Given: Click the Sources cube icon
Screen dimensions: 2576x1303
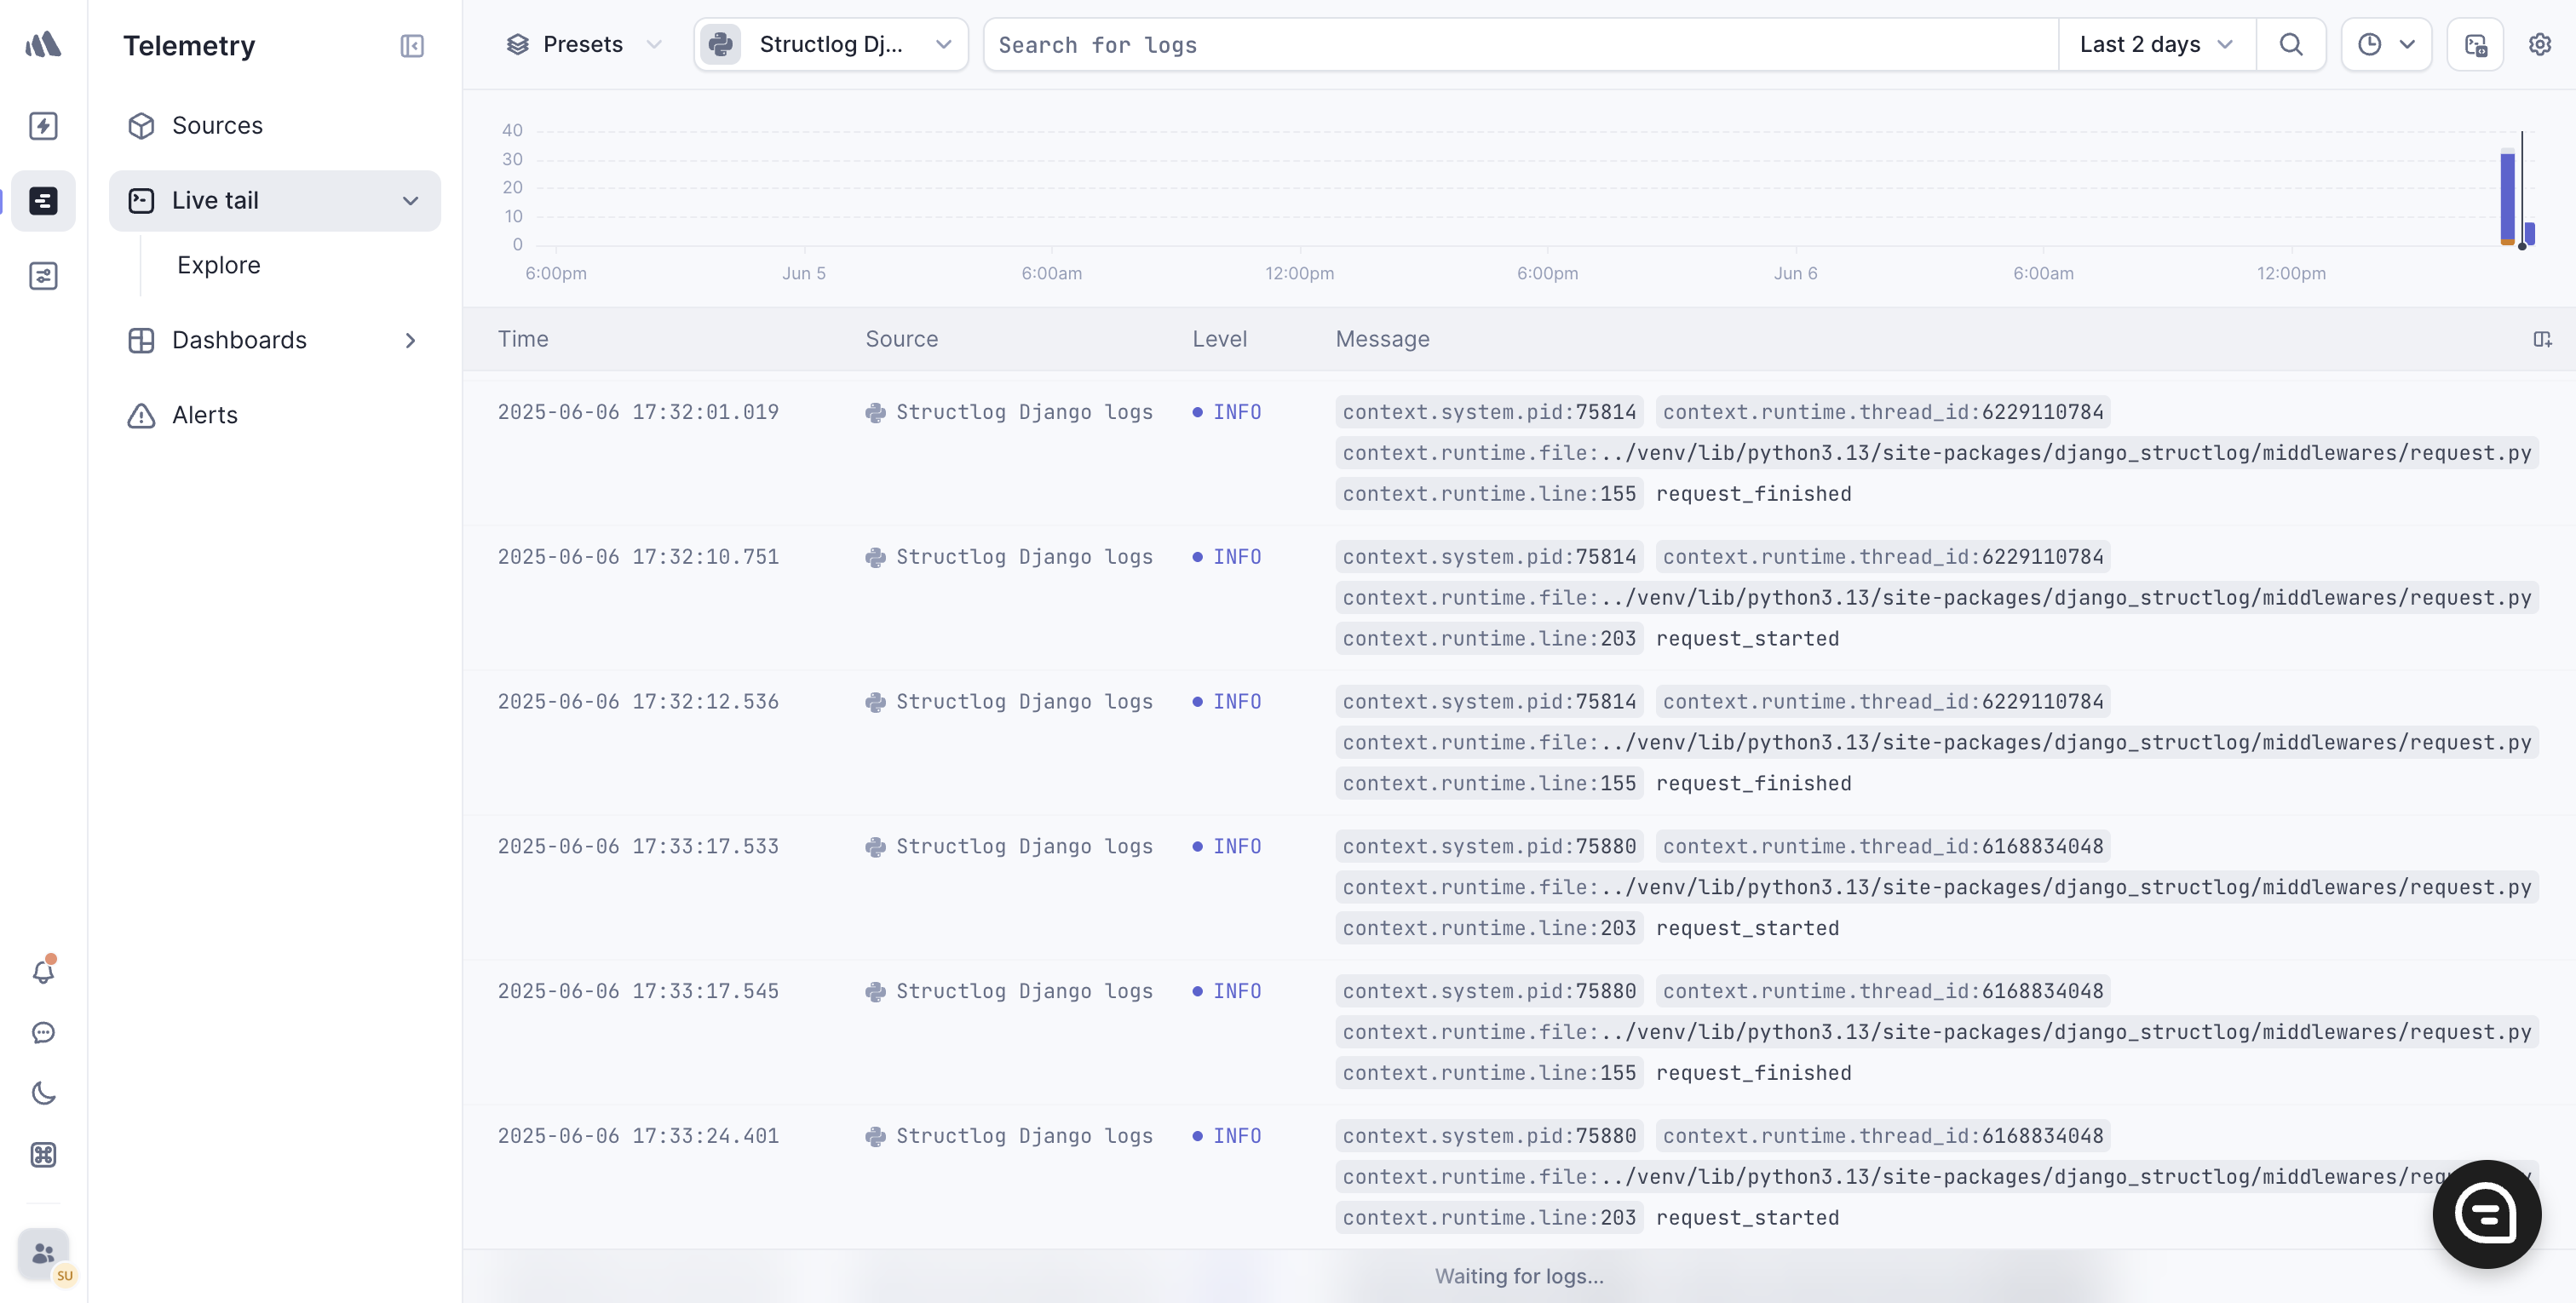Looking at the screenshot, I should 141,125.
